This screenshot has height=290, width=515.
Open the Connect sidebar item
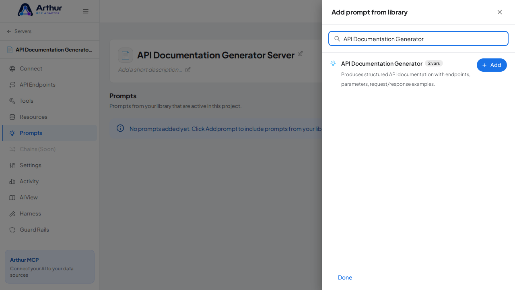coord(49,68)
